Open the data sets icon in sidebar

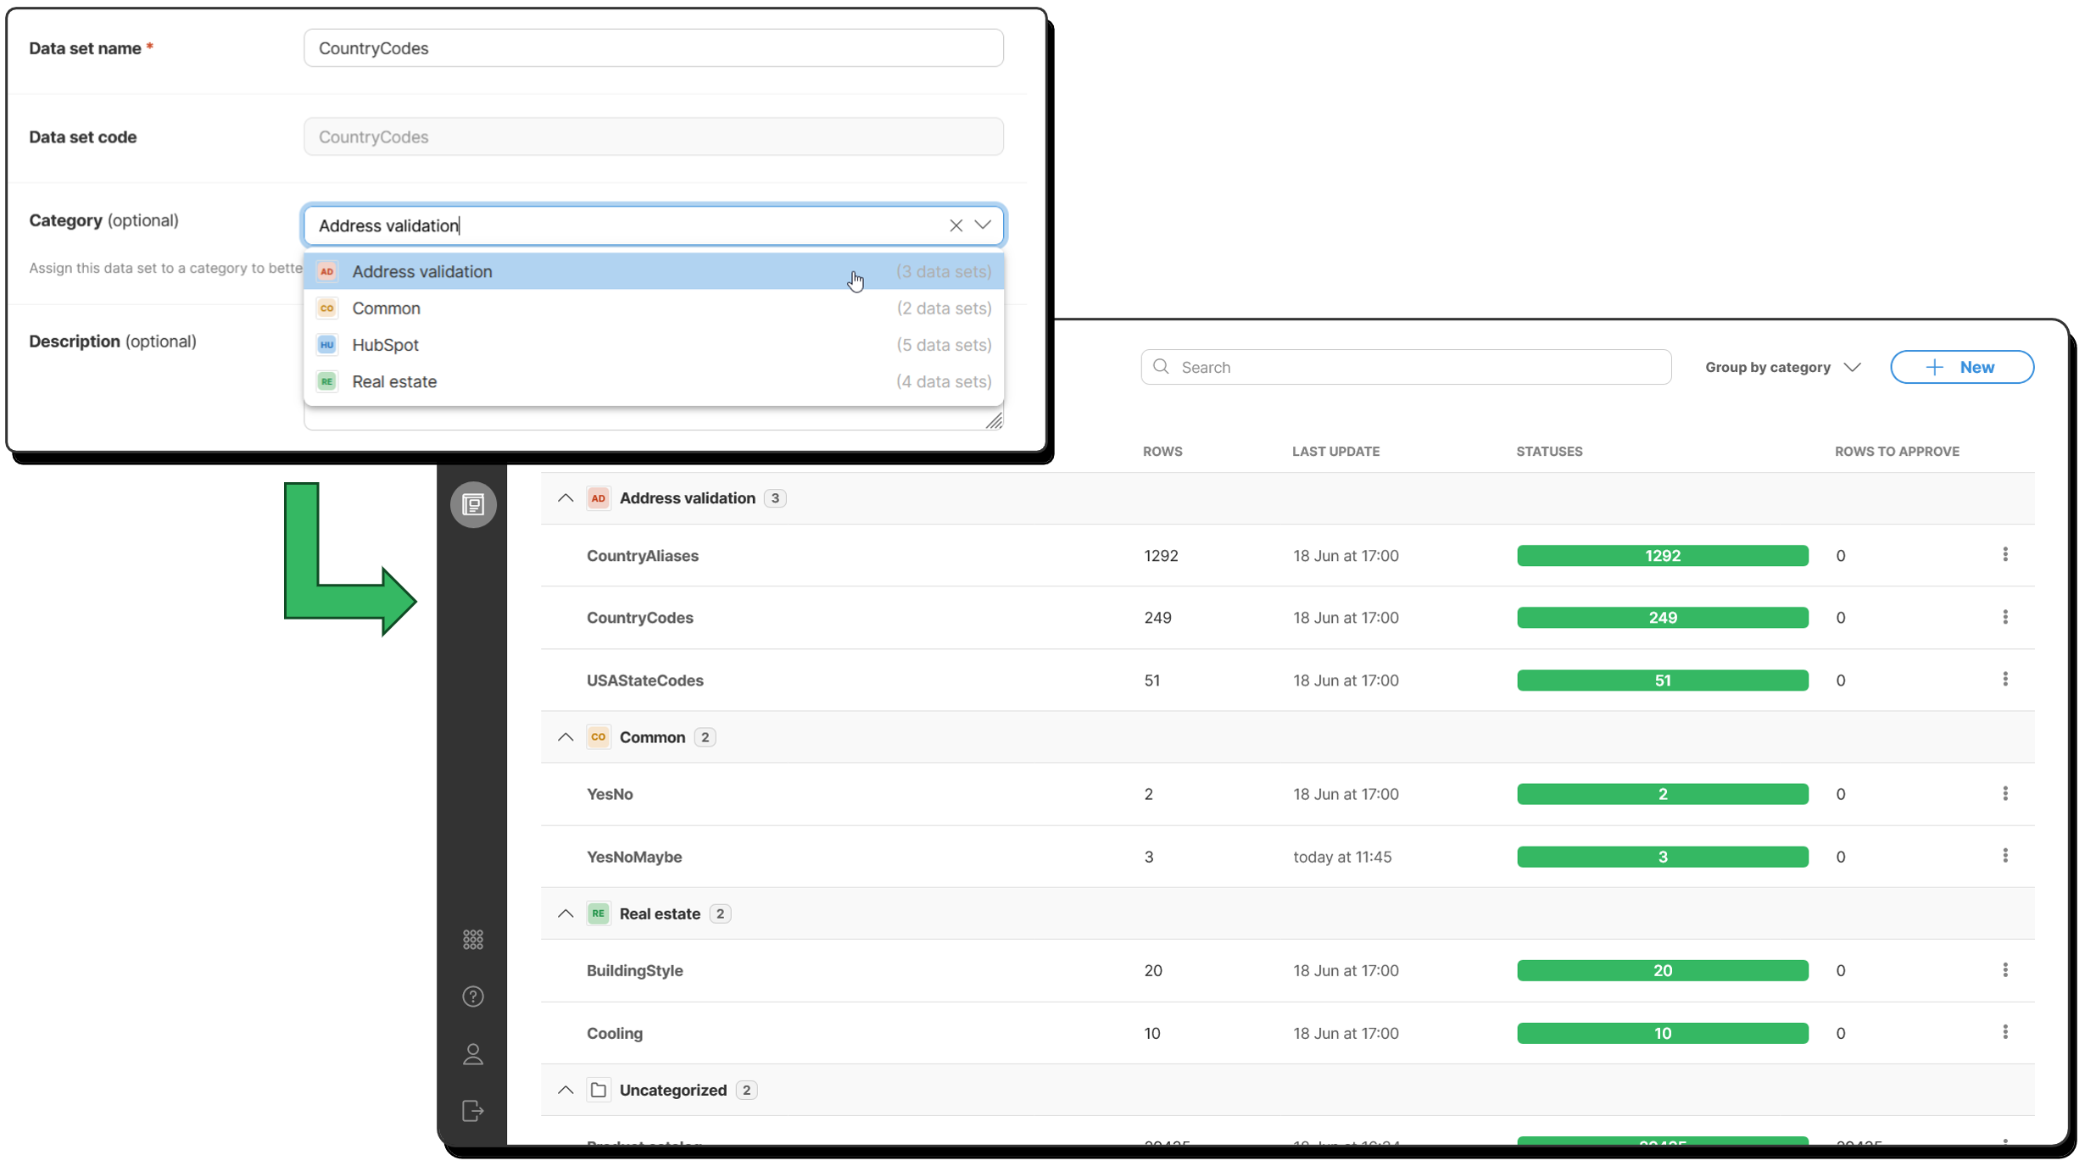coord(473,505)
